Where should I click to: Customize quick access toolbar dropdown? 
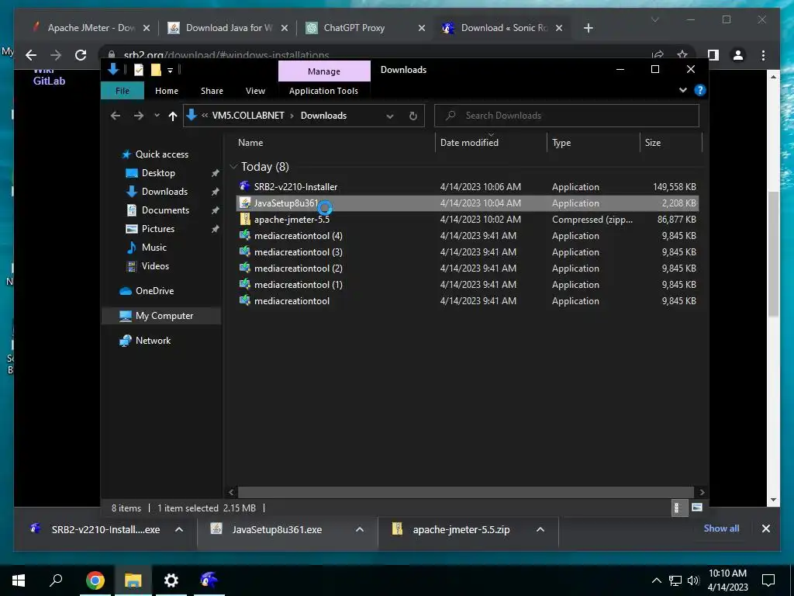(170, 70)
